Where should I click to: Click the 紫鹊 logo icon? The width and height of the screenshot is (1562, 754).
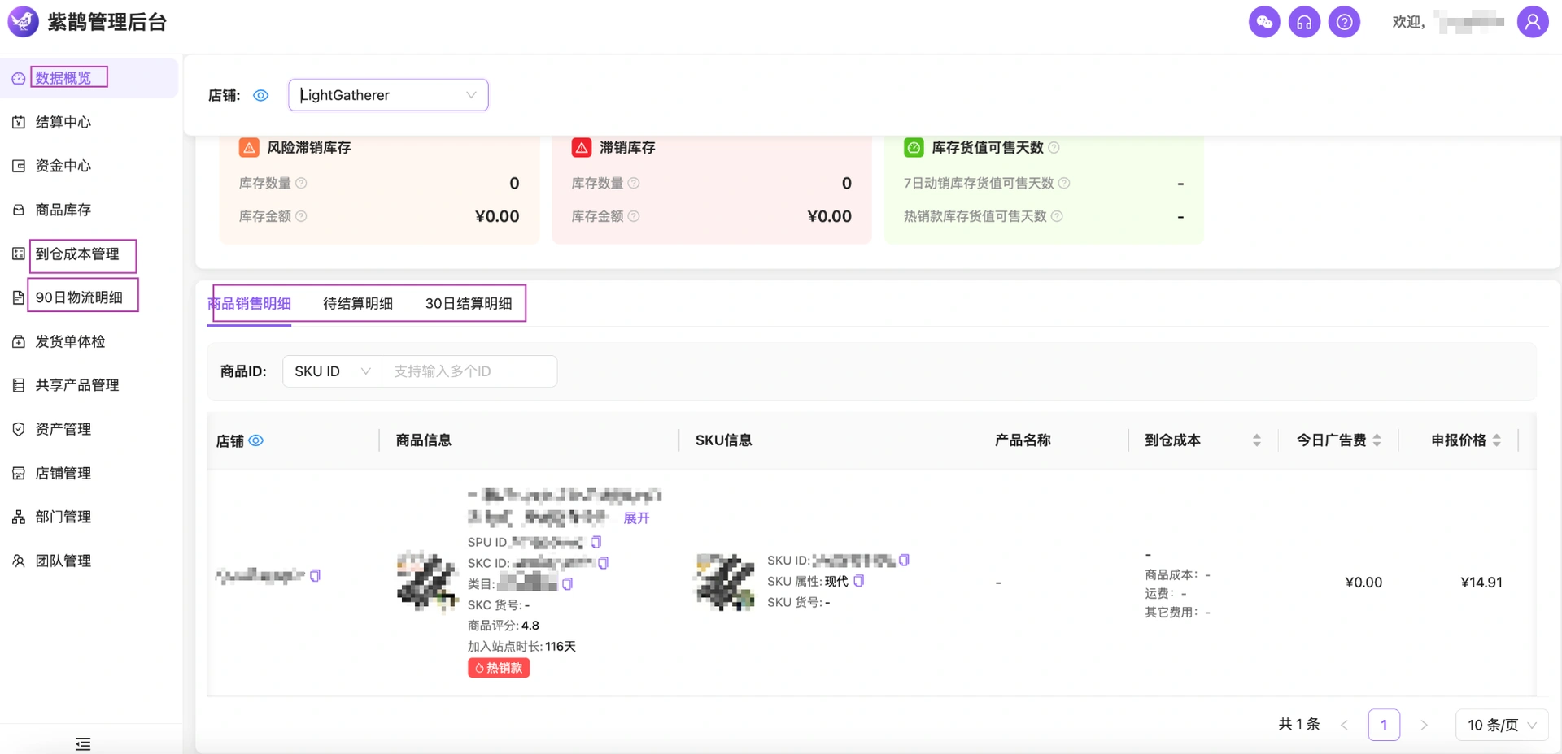coord(23,22)
